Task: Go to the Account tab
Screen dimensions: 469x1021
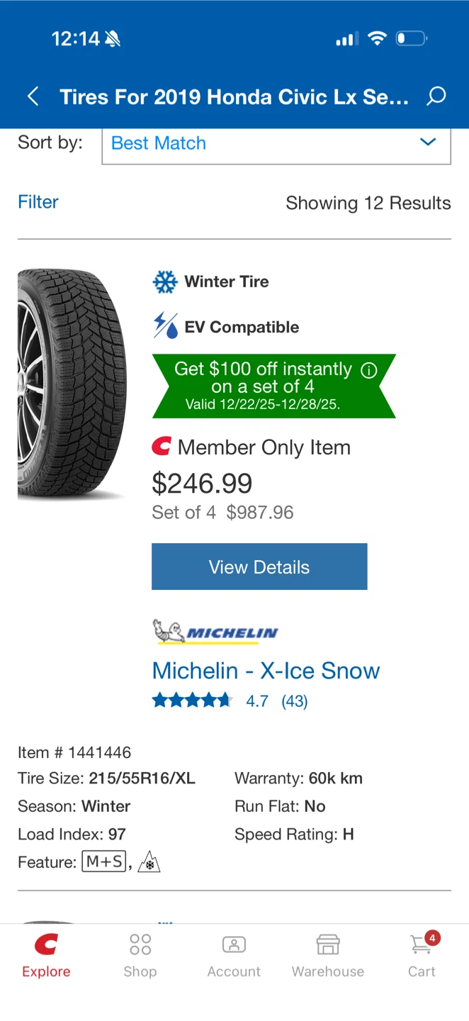Action: (234, 955)
